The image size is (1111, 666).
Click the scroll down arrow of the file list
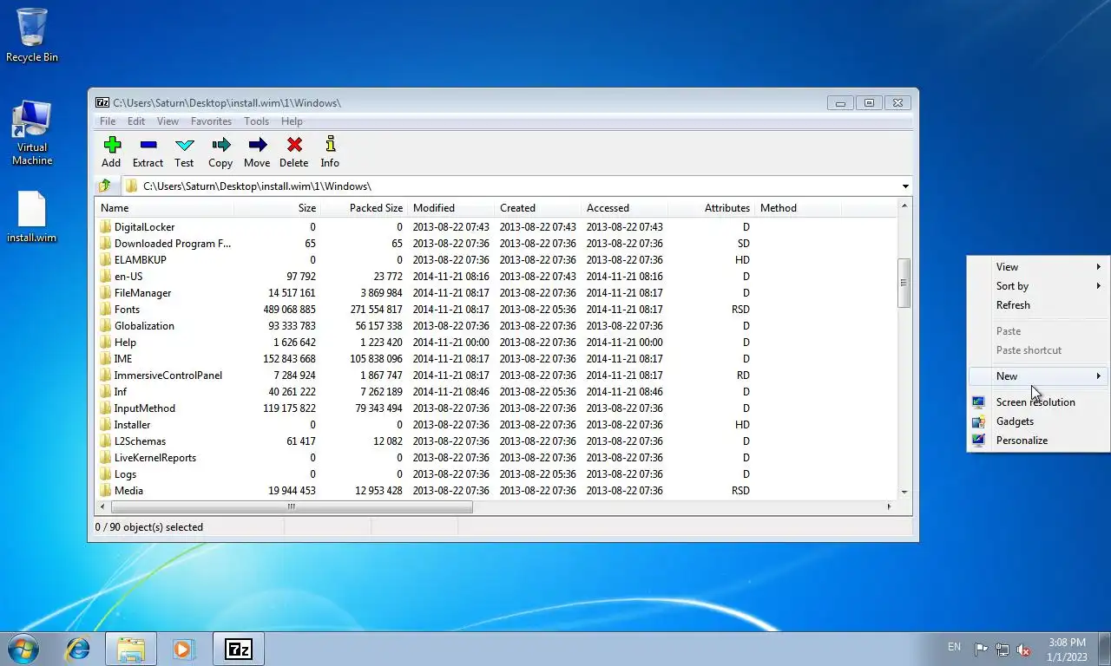[x=904, y=492]
